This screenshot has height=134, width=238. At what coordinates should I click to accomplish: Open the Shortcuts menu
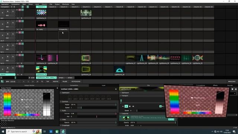coord(65,4)
